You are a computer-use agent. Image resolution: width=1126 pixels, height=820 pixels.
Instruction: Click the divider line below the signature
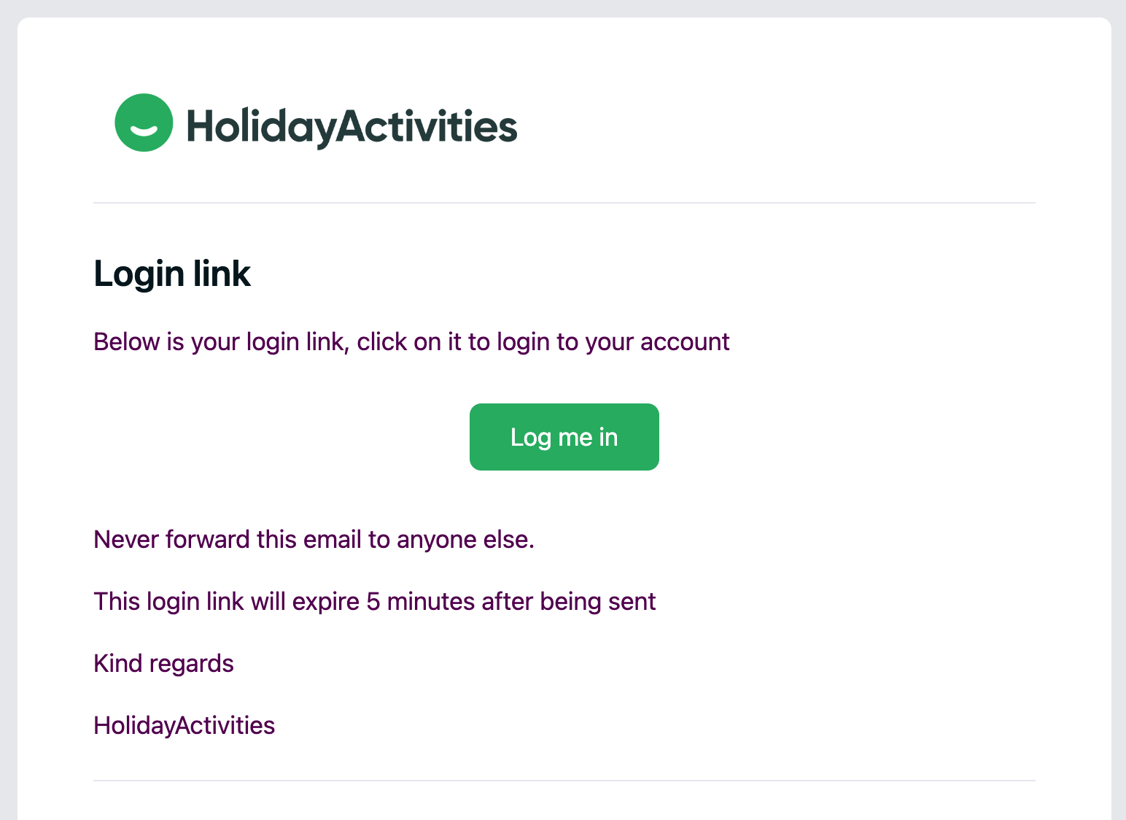pyautogui.click(x=564, y=781)
